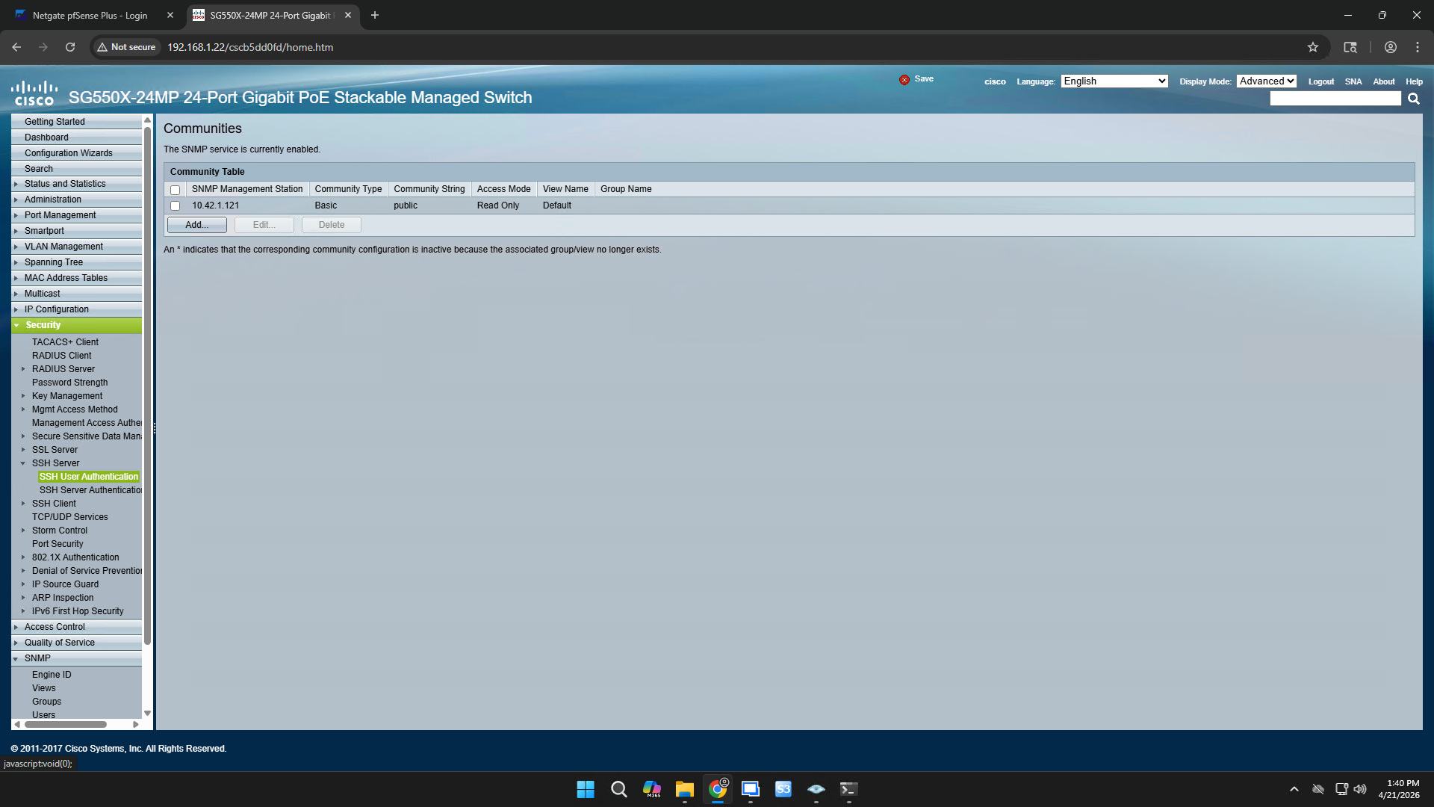Open File Explorer from the taskbar
Screen dimensions: 1434x807
point(684,789)
